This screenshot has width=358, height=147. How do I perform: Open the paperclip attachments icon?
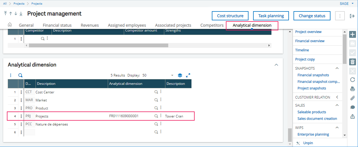pyautogui.click(x=353, y=98)
